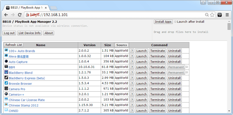233x115 pixels.
Task: Enable Launch after install checkbox
Action: [x=176, y=22]
